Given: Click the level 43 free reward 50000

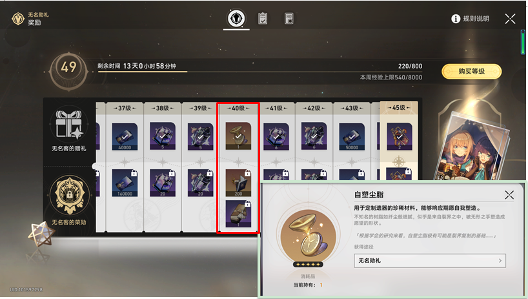Looking at the screenshot, I should coord(352,136).
